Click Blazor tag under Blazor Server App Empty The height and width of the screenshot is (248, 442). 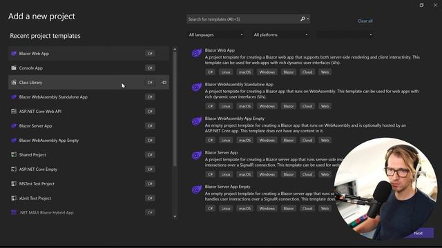point(289,208)
